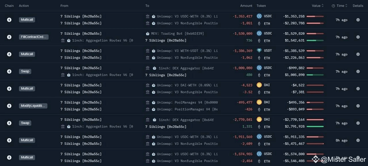Click the Chain column header
This screenshot has height=166, width=368.
9,6
